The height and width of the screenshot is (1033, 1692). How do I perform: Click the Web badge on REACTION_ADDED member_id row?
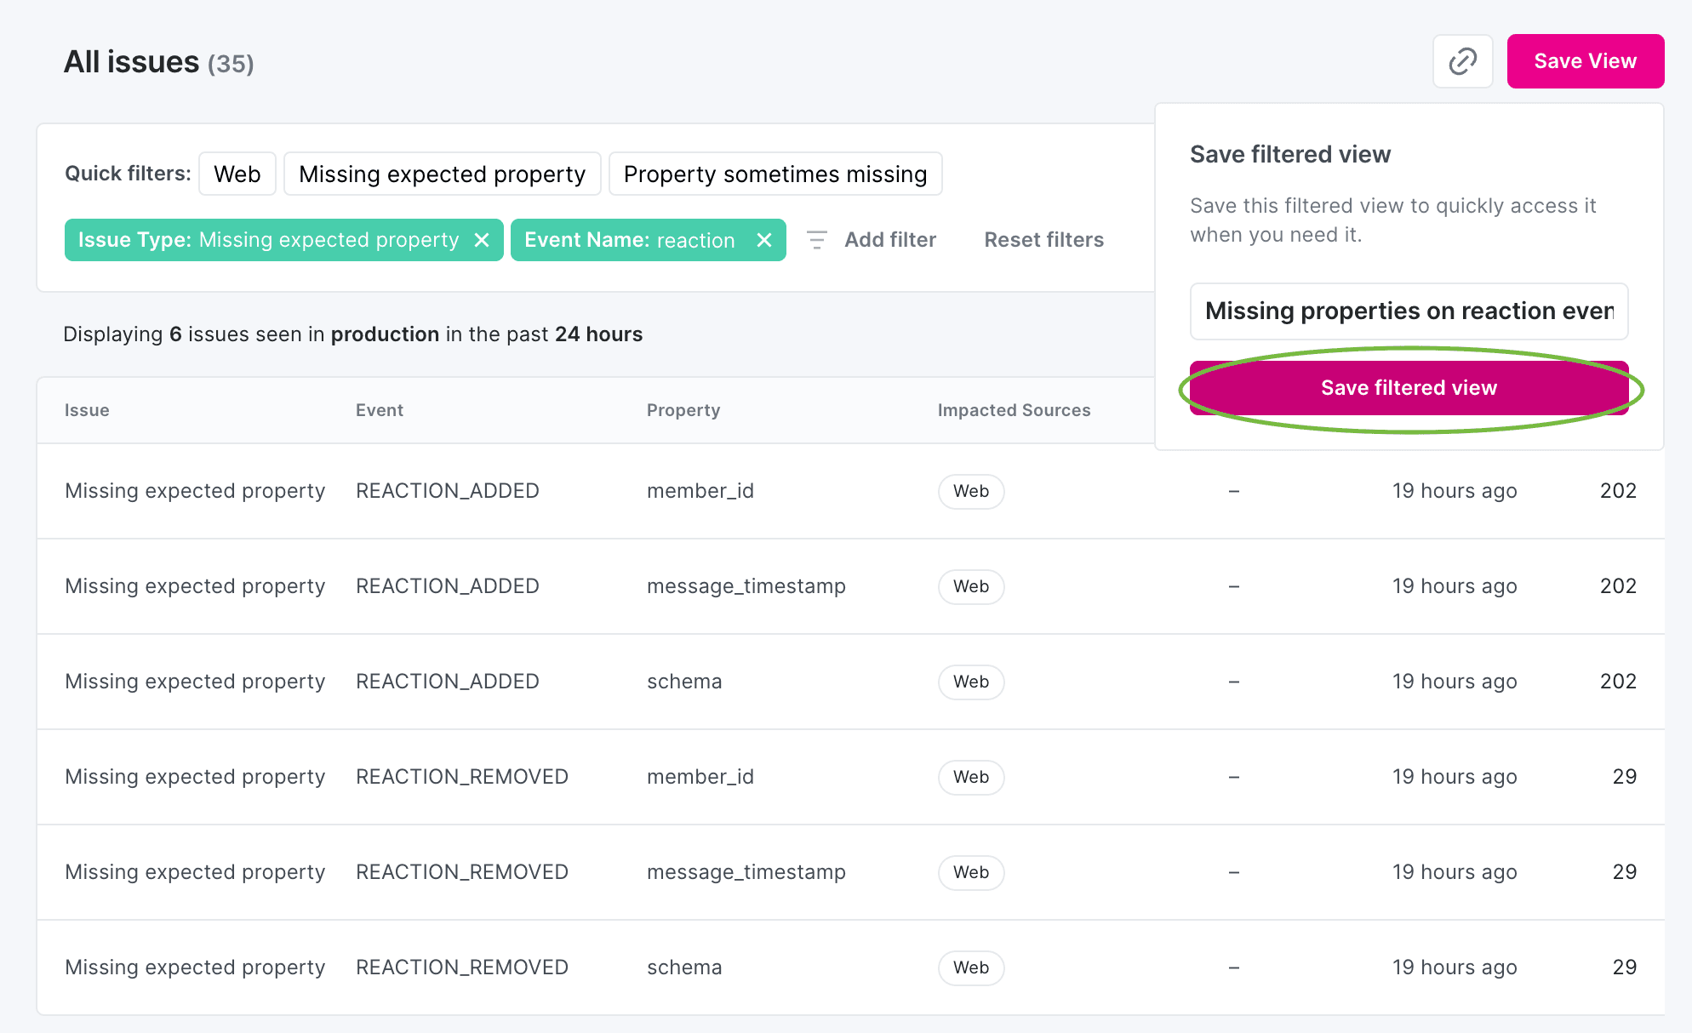coord(970,491)
